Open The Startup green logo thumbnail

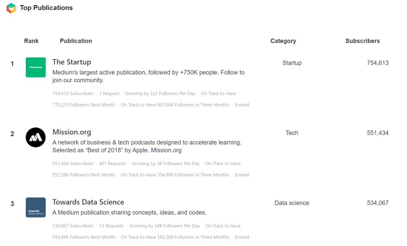pyautogui.click(x=35, y=67)
